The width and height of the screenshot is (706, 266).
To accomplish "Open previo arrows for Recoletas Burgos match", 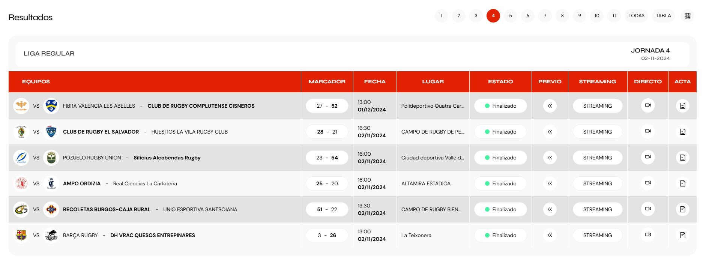I will pos(550,209).
